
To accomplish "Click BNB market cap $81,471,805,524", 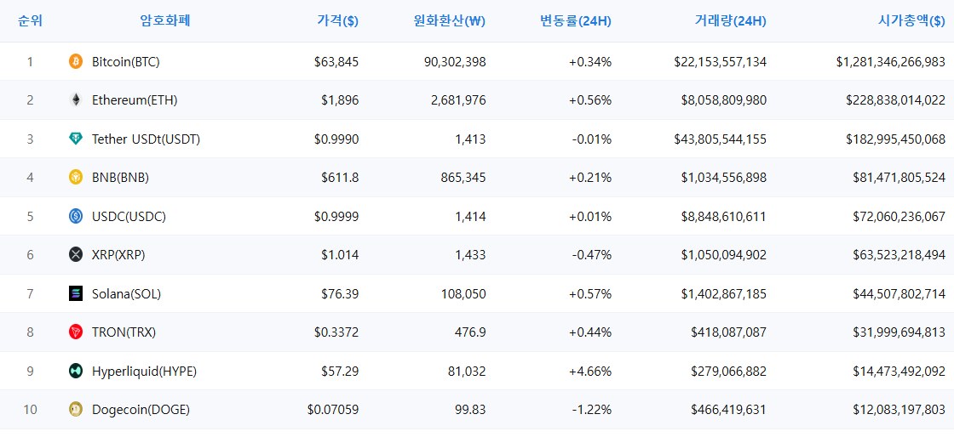I will click(899, 177).
